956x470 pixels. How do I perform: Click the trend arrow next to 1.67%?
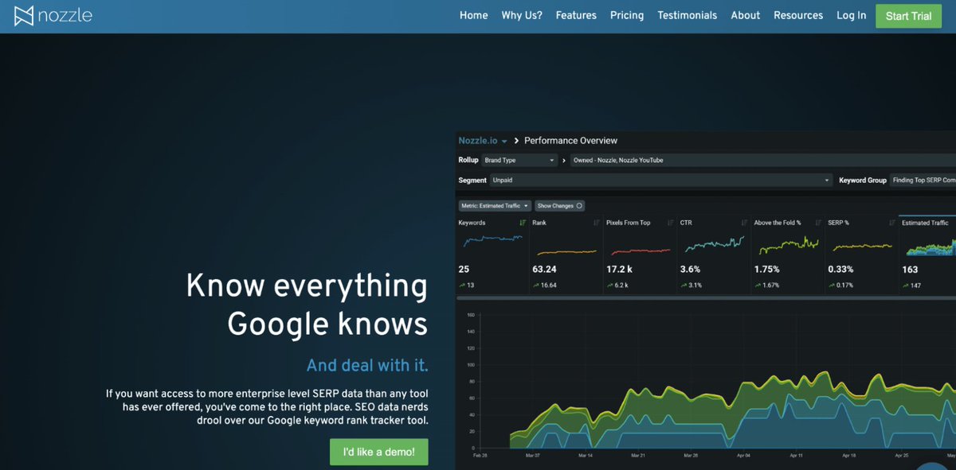click(x=758, y=285)
